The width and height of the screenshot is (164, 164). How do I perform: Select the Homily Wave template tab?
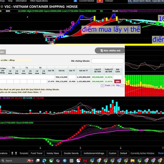pyautogui.click(x=53, y=153)
